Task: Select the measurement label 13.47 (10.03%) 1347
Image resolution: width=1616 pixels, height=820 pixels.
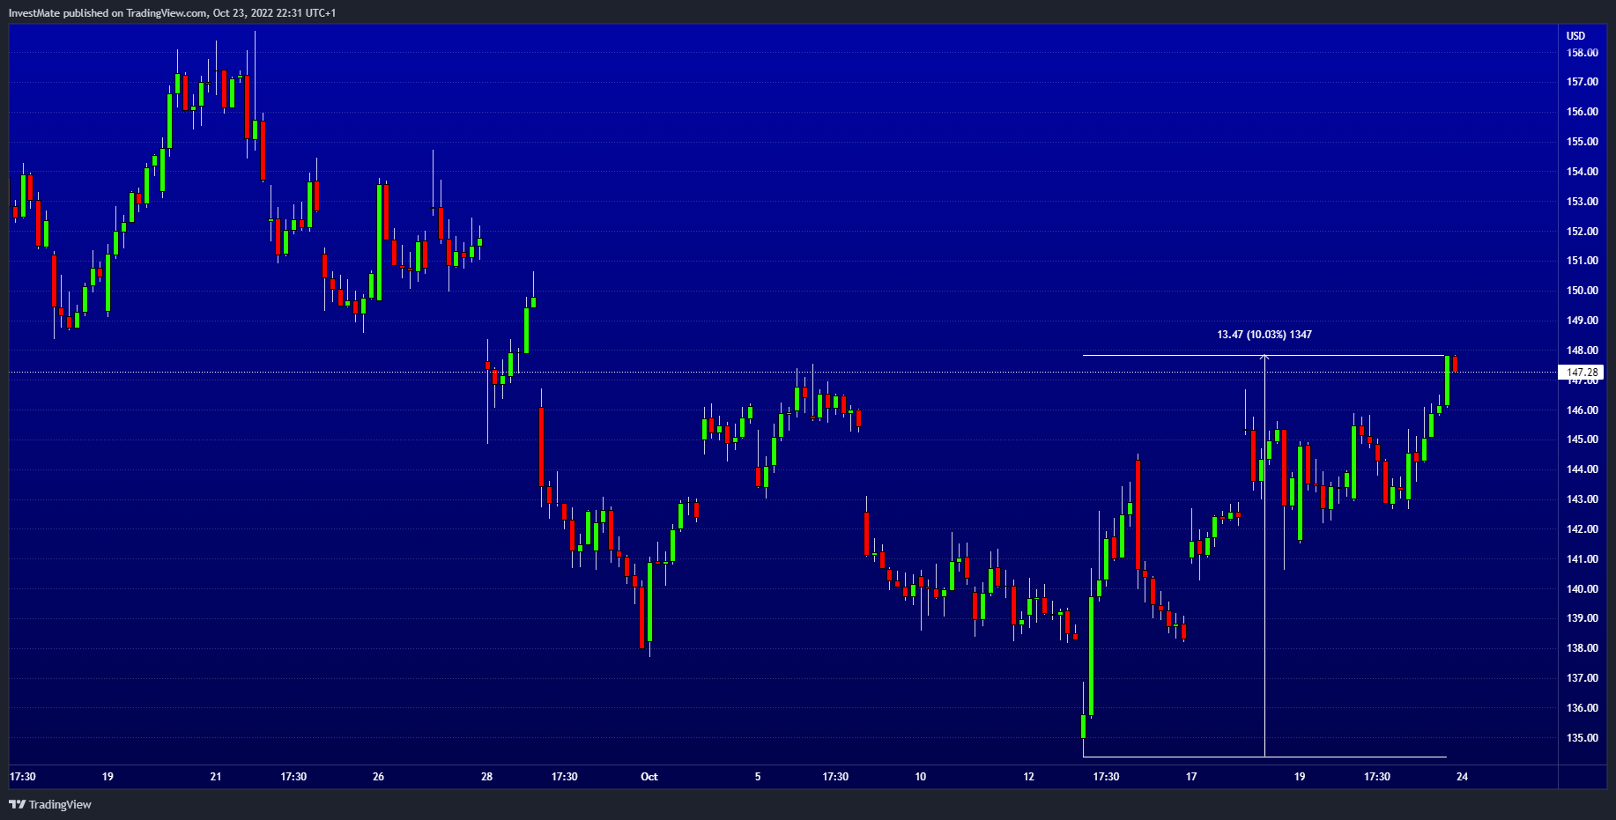Action: (1264, 335)
